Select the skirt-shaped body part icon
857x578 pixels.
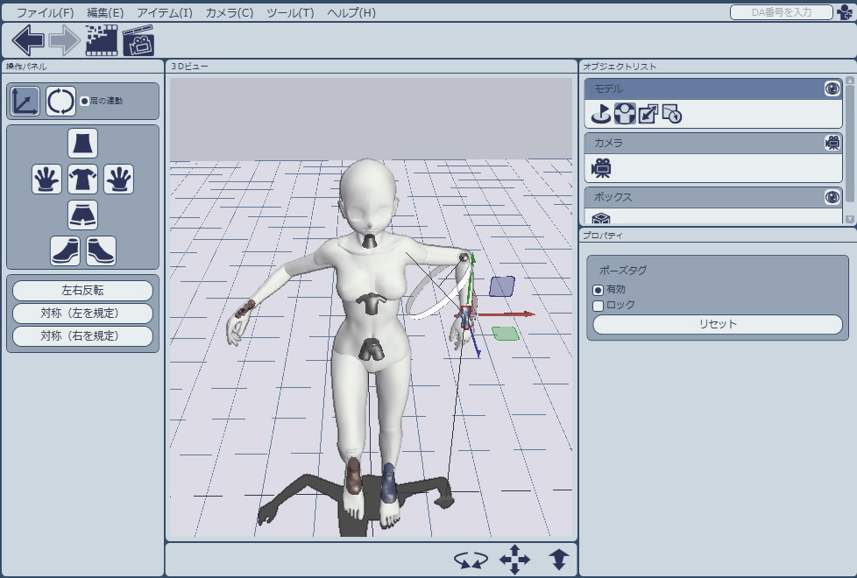point(82,143)
